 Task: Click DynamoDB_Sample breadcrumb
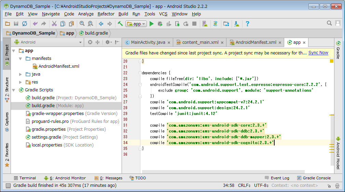click(x=31, y=33)
